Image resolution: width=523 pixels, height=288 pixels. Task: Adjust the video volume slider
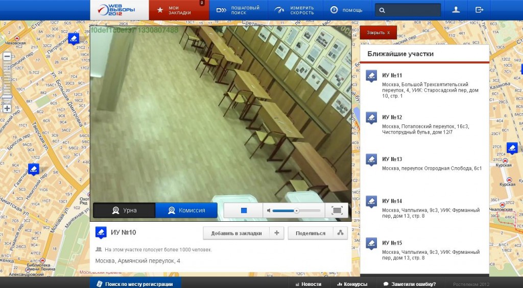click(296, 211)
